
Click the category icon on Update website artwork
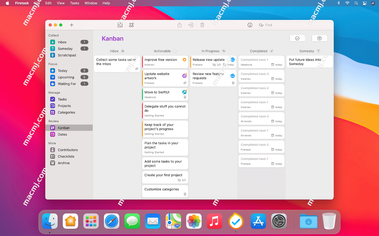coord(184,76)
